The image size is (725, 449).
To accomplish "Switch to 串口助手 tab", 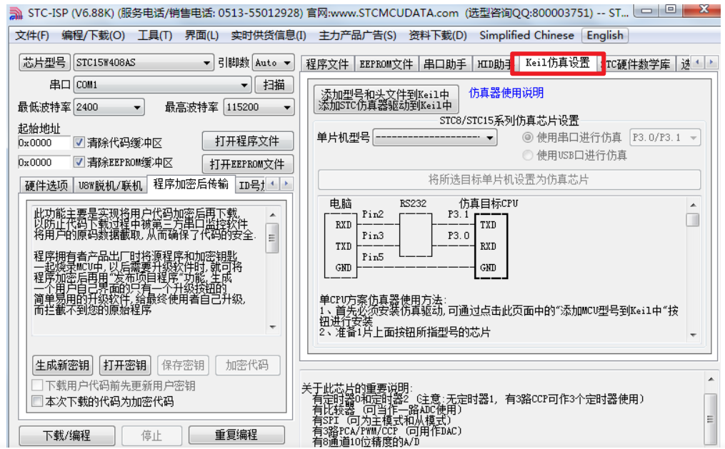I will coord(445,64).
